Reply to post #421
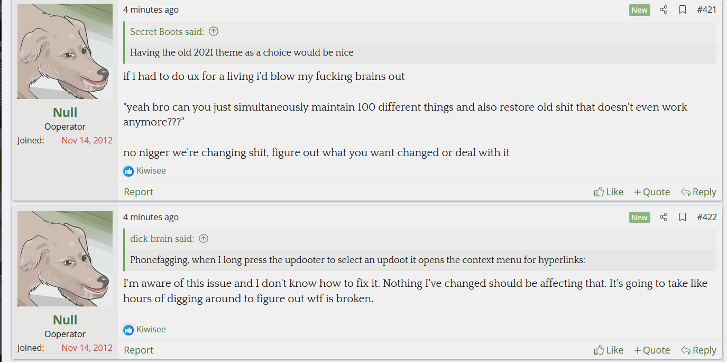727x362 pixels. [698, 192]
